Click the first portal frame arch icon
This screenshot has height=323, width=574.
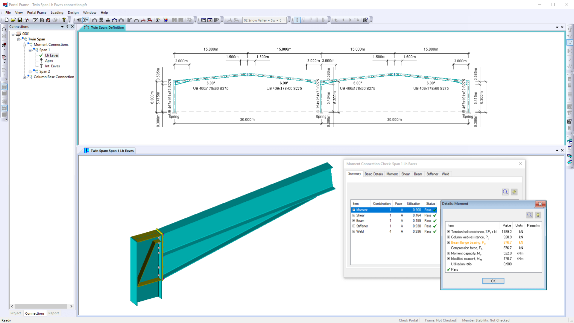95,20
